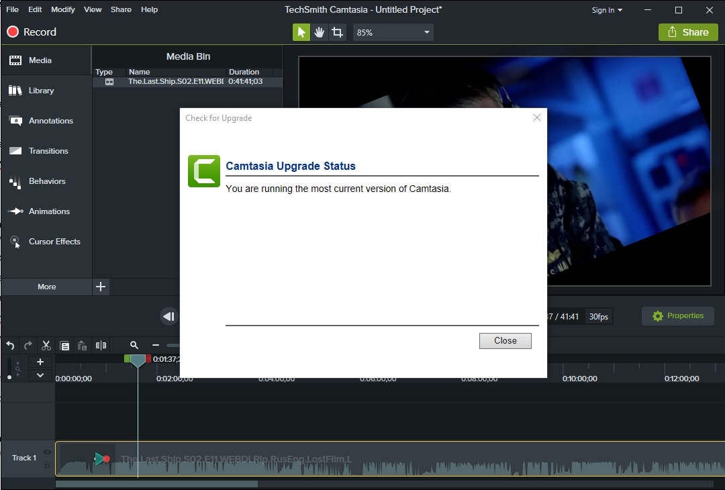Expand the track options chevron
The width and height of the screenshot is (725, 490).
(40, 375)
